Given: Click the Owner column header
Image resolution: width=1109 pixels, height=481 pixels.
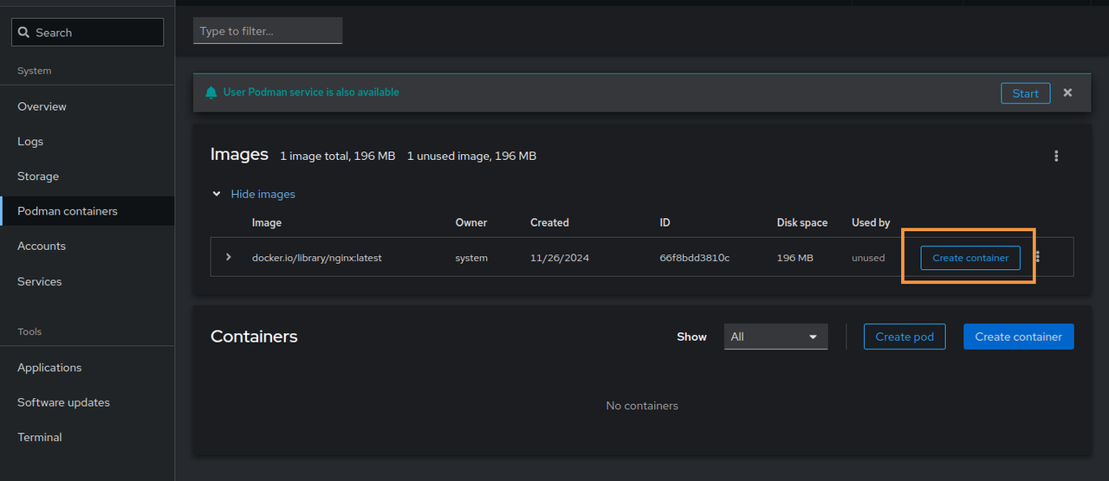Looking at the screenshot, I should coord(471,222).
